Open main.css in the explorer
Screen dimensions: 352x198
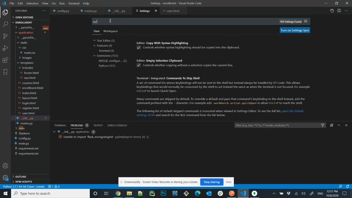click(x=29, y=53)
